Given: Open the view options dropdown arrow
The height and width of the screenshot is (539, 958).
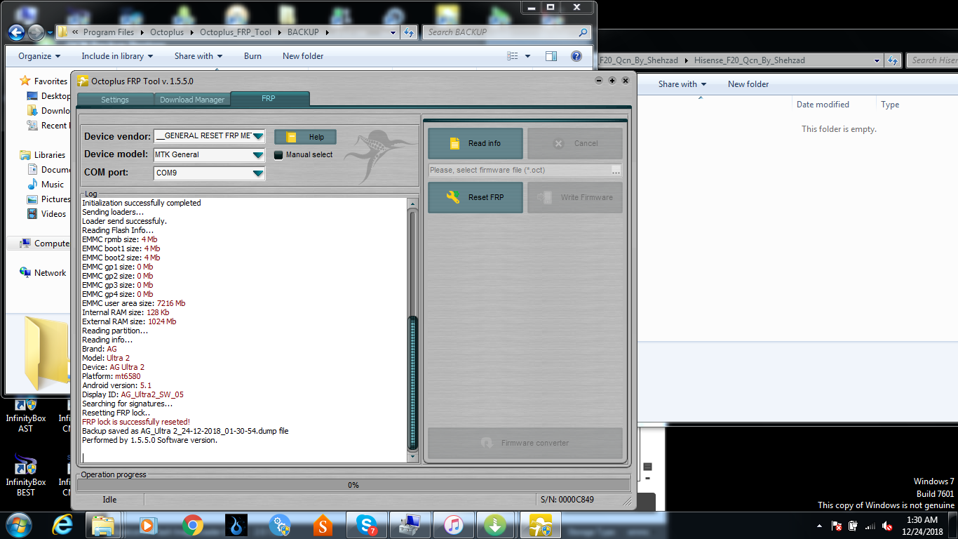Looking at the screenshot, I should pyautogui.click(x=529, y=56).
